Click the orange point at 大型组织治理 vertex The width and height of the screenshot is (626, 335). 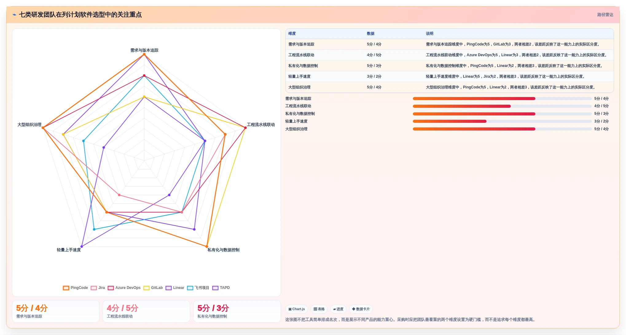tap(43, 128)
